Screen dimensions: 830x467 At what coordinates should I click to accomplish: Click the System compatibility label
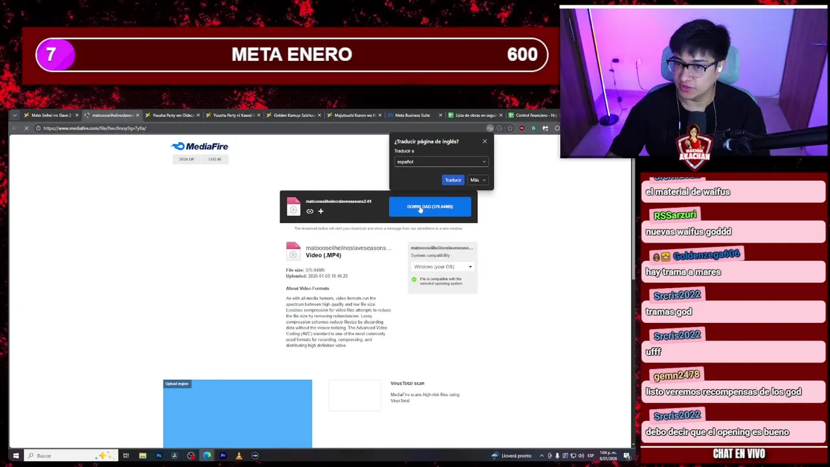(x=430, y=256)
